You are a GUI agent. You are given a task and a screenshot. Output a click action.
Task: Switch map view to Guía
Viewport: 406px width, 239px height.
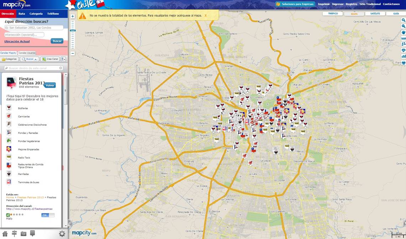tap(396, 14)
